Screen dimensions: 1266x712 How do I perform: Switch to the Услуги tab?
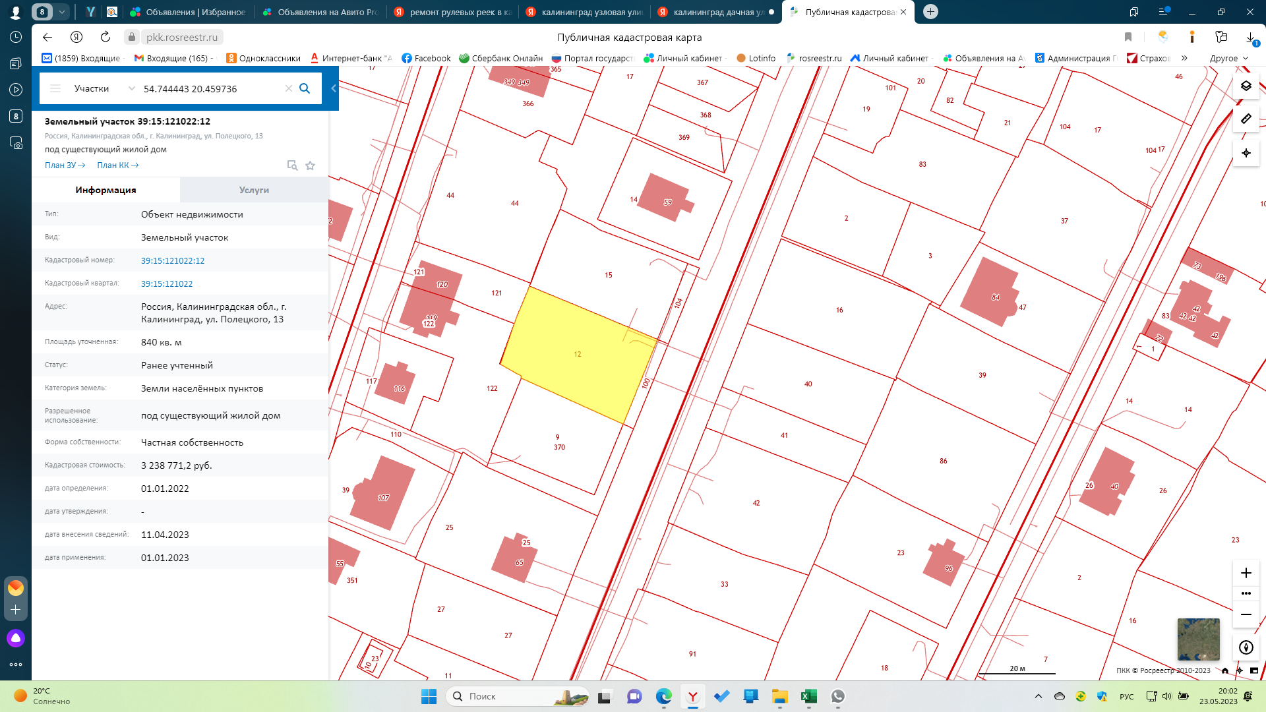point(254,190)
